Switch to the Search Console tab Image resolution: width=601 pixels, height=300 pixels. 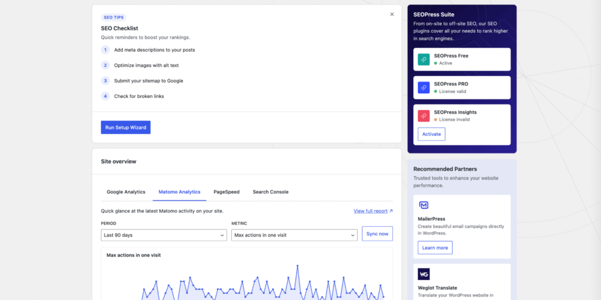point(271,192)
